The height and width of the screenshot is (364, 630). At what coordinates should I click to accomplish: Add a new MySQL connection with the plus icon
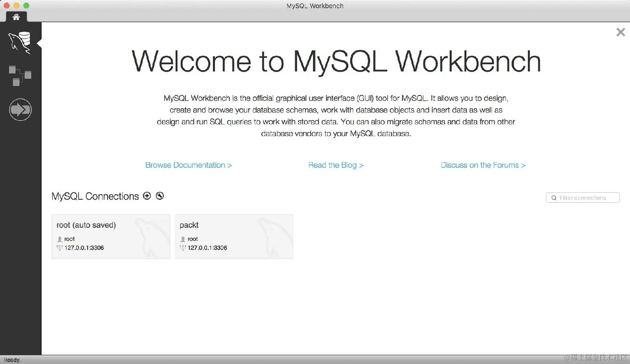click(147, 196)
